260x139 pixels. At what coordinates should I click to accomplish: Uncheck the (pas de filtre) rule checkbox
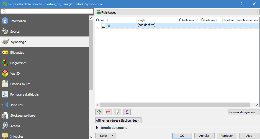point(104,26)
